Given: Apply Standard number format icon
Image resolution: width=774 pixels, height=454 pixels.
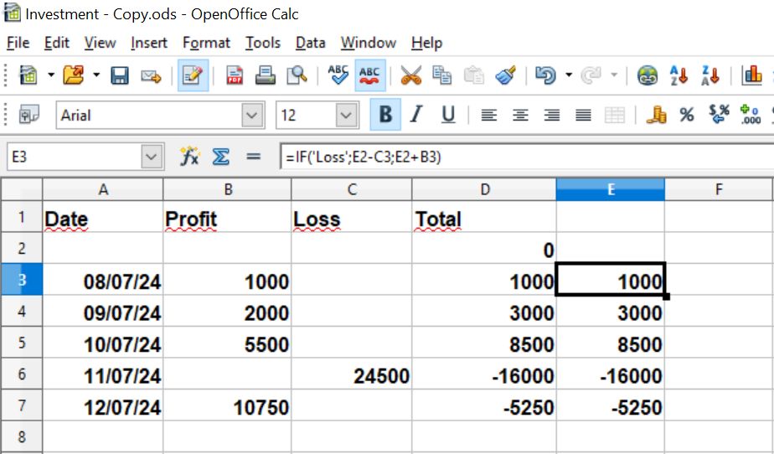Looking at the screenshot, I should [719, 115].
